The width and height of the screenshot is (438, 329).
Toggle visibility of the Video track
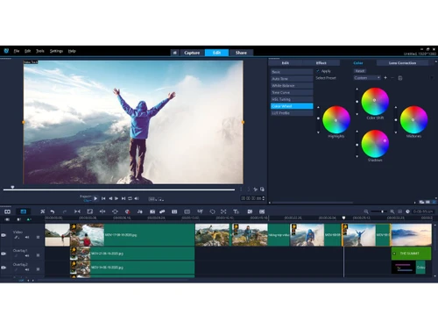[4, 235]
